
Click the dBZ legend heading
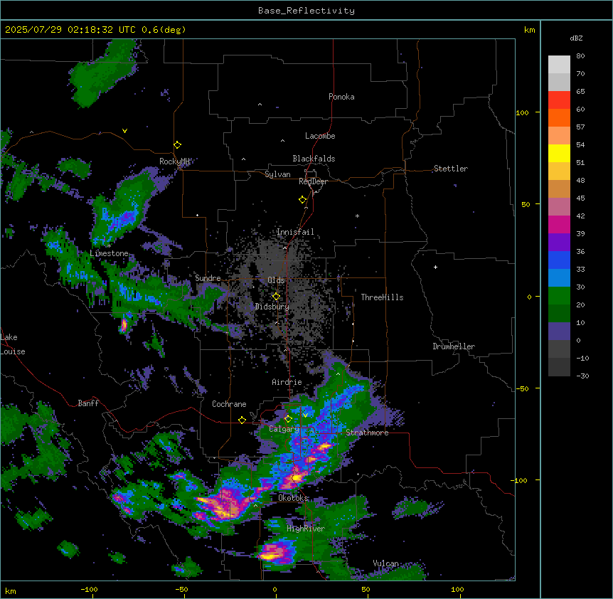576,38
